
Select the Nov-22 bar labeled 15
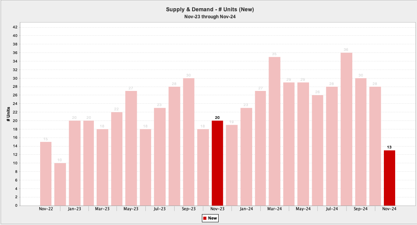[46, 174]
